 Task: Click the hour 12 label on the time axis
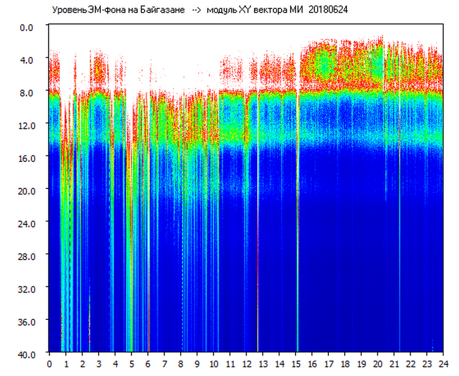(x=246, y=364)
